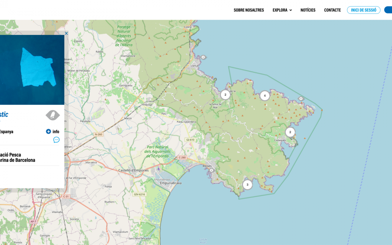Open the eye marker beside Roses
The height and width of the screenshot is (245, 392).
212,170
